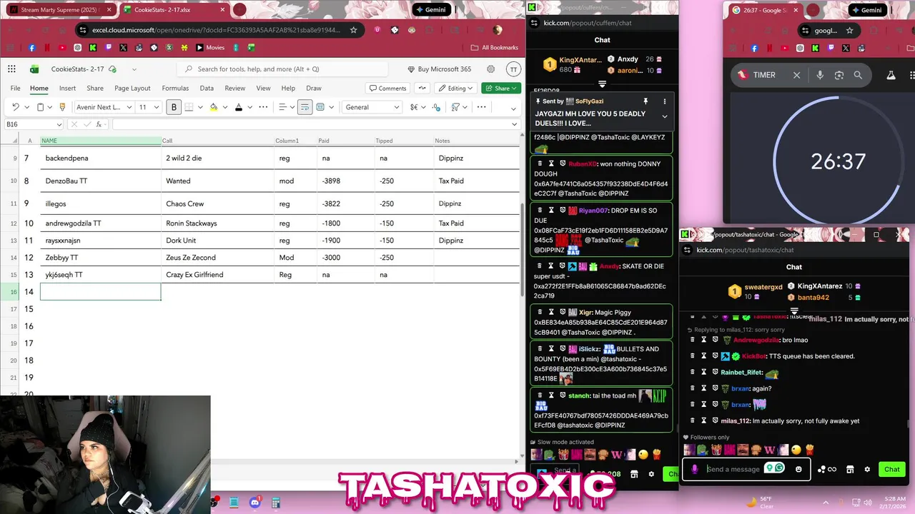Screen dimensions: 915x514
Task: Click the Catch Up activity icon
Action: pyautogui.click(x=422, y=88)
